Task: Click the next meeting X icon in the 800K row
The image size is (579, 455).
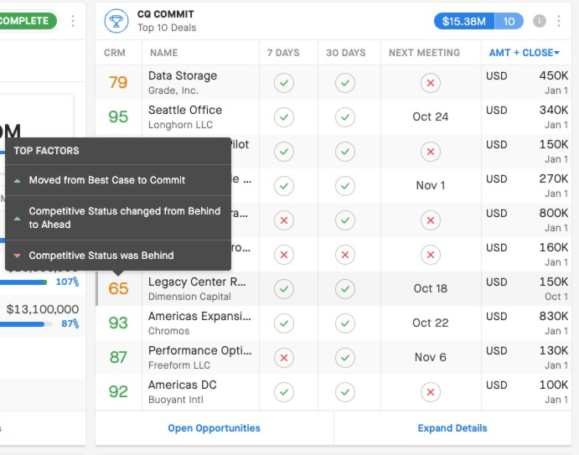Action: [431, 220]
